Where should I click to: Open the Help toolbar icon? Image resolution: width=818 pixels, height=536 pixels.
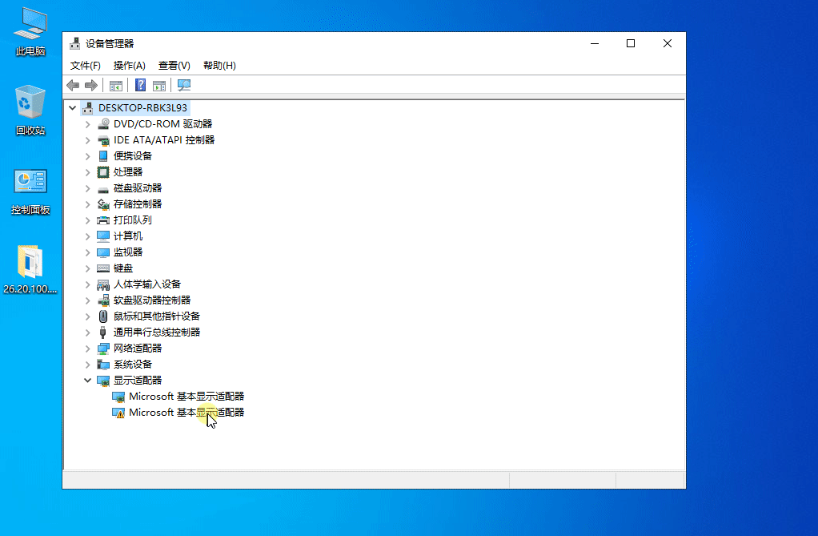[x=140, y=85]
